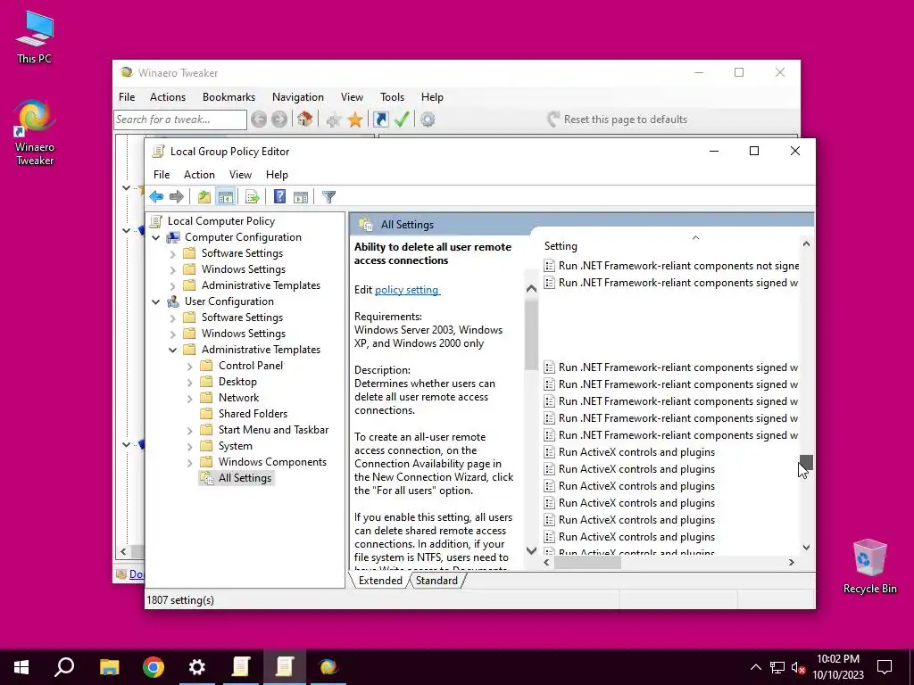Screen dimensions: 914x685
Task: Collapse the Computer Configuration node
Action: pyautogui.click(x=155, y=237)
